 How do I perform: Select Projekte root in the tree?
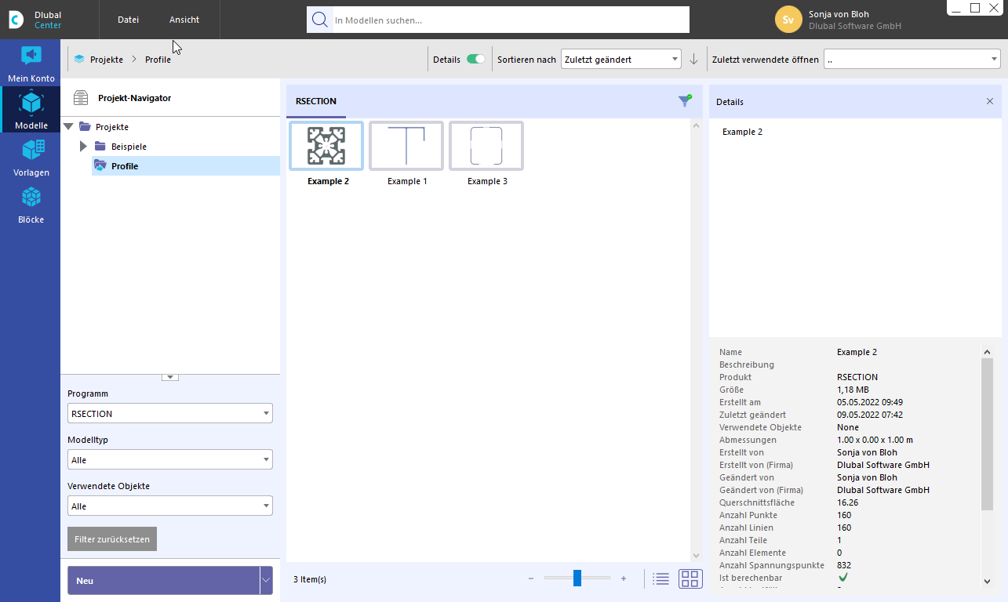tap(112, 127)
